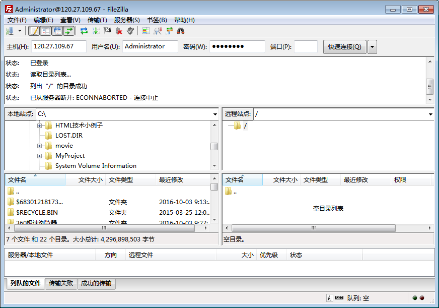Open quick connect history dropdown
The image size is (439, 308).
coord(372,47)
